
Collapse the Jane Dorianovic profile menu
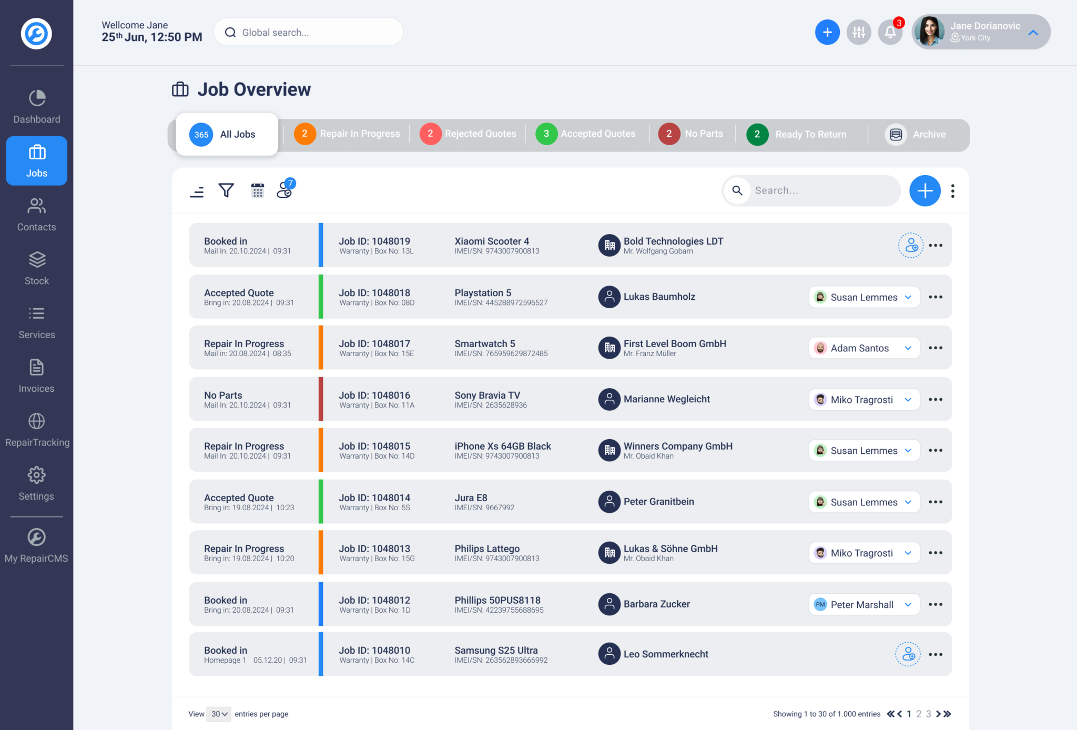click(x=1033, y=32)
